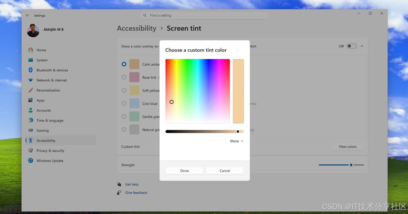Click the Soft yellow color swatch

(134, 90)
